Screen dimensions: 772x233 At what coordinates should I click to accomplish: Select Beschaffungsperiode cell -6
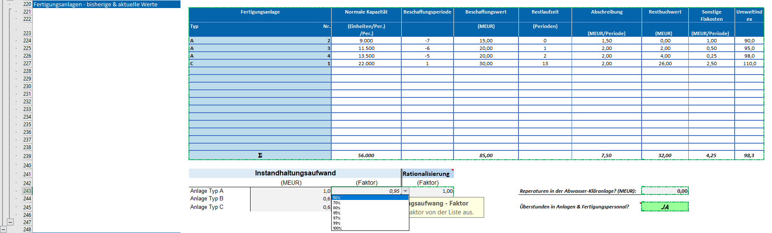[428, 48]
